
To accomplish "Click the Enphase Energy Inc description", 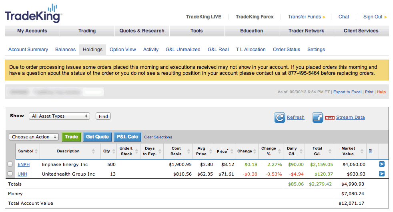I will (x=65, y=164).
